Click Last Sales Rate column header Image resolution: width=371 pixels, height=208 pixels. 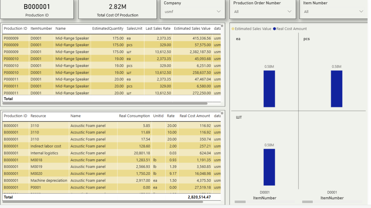pyautogui.click(x=158, y=29)
